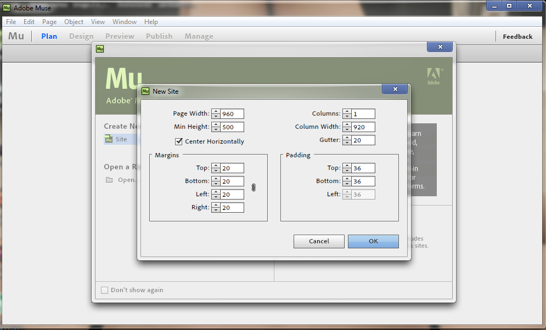This screenshot has width=546, height=330.
Task: Click the Margins Top input field
Action: (232, 168)
